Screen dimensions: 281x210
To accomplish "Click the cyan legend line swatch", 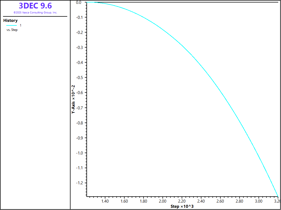I will pos(12,25).
